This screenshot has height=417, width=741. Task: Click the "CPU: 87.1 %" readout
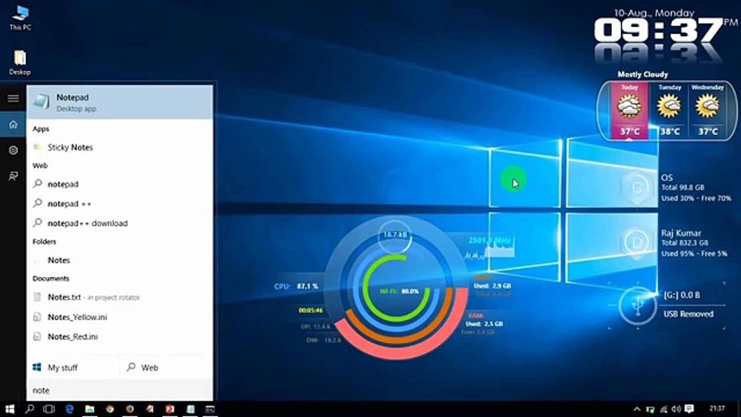tap(296, 286)
